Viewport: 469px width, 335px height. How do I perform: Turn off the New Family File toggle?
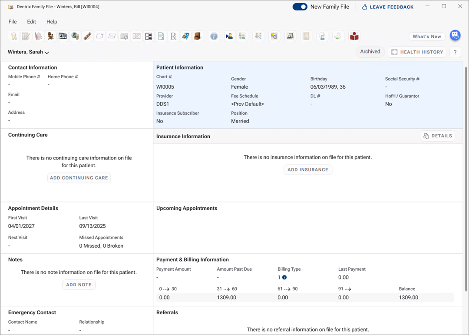tap(300, 7)
